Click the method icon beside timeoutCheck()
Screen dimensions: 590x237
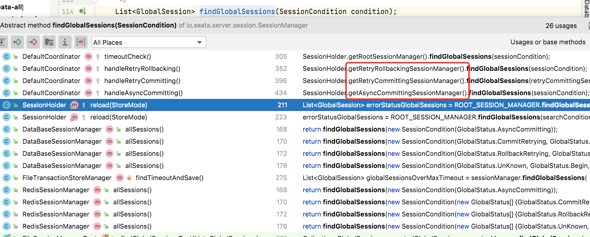click(x=88, y=56)
